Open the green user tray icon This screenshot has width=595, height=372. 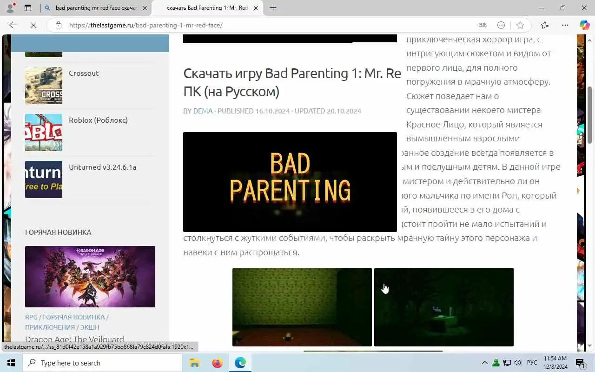point(496,363)
